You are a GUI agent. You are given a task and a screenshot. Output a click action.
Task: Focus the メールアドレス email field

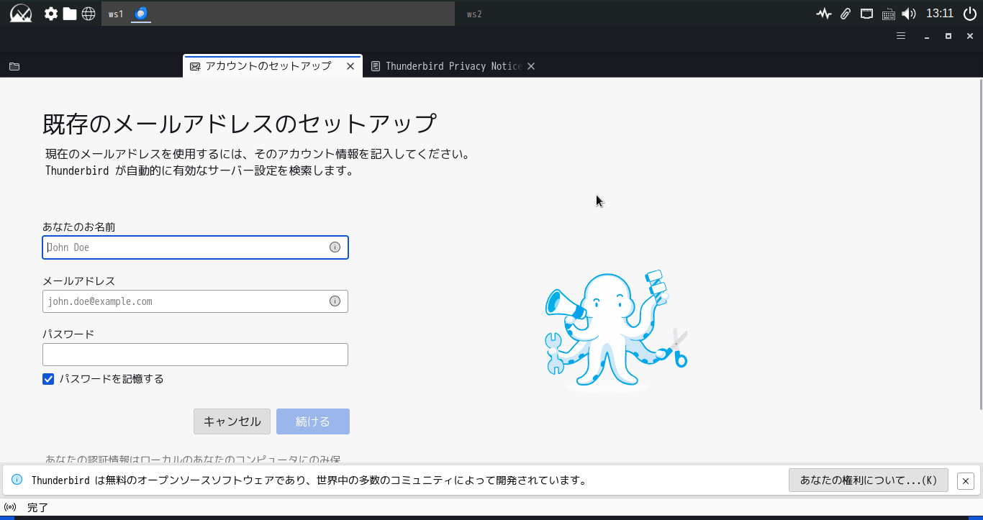[195, 301]
